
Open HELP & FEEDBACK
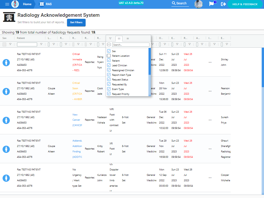(x=245, y=4)
